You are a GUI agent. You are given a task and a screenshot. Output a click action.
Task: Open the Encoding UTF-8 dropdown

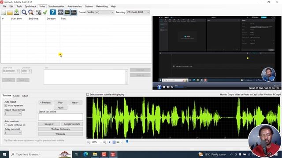click(138, 12)
